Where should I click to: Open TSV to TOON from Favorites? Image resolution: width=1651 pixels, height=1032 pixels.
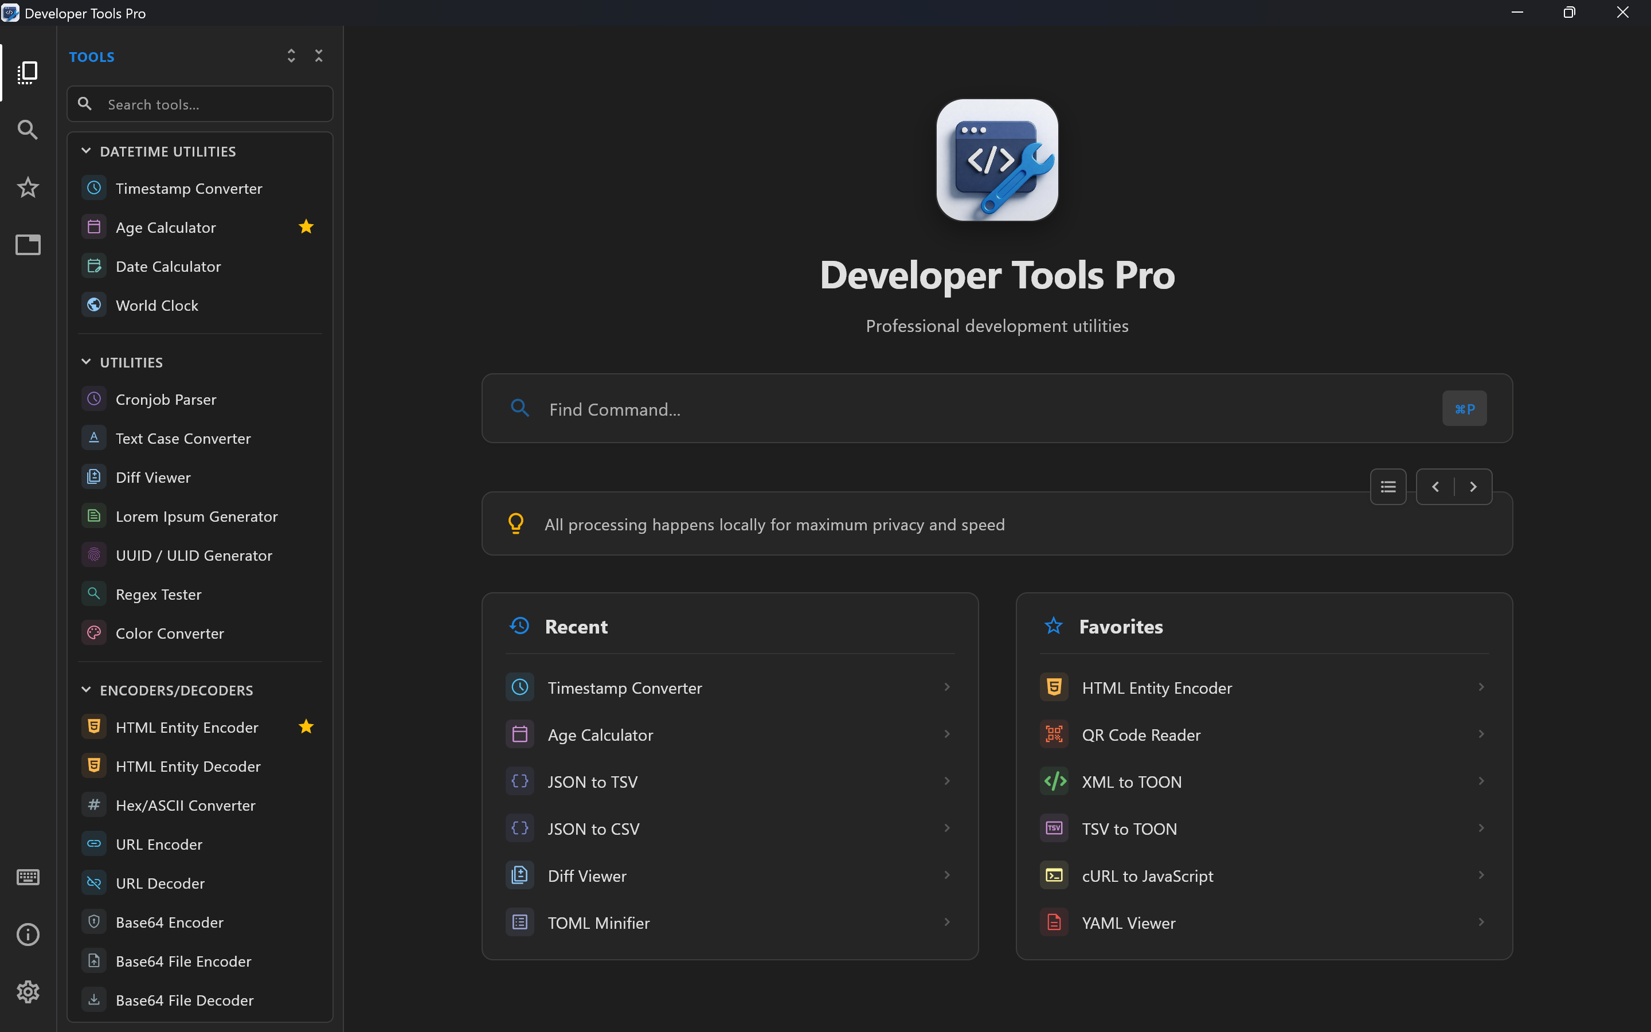[x=1263, y=828]
